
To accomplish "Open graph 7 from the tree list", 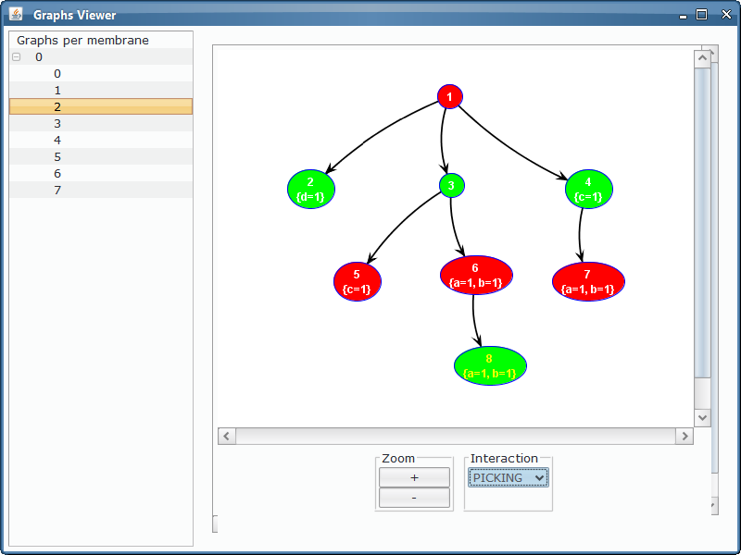I will click(x=57, y=191).
